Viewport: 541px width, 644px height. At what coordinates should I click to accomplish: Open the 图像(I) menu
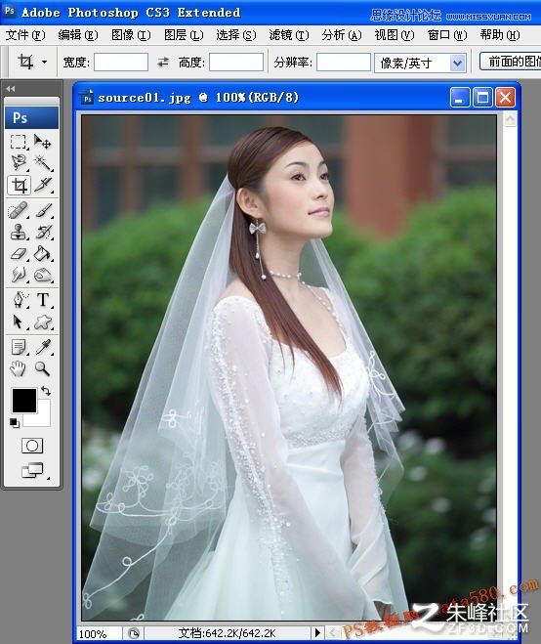(x=131, y=35)
